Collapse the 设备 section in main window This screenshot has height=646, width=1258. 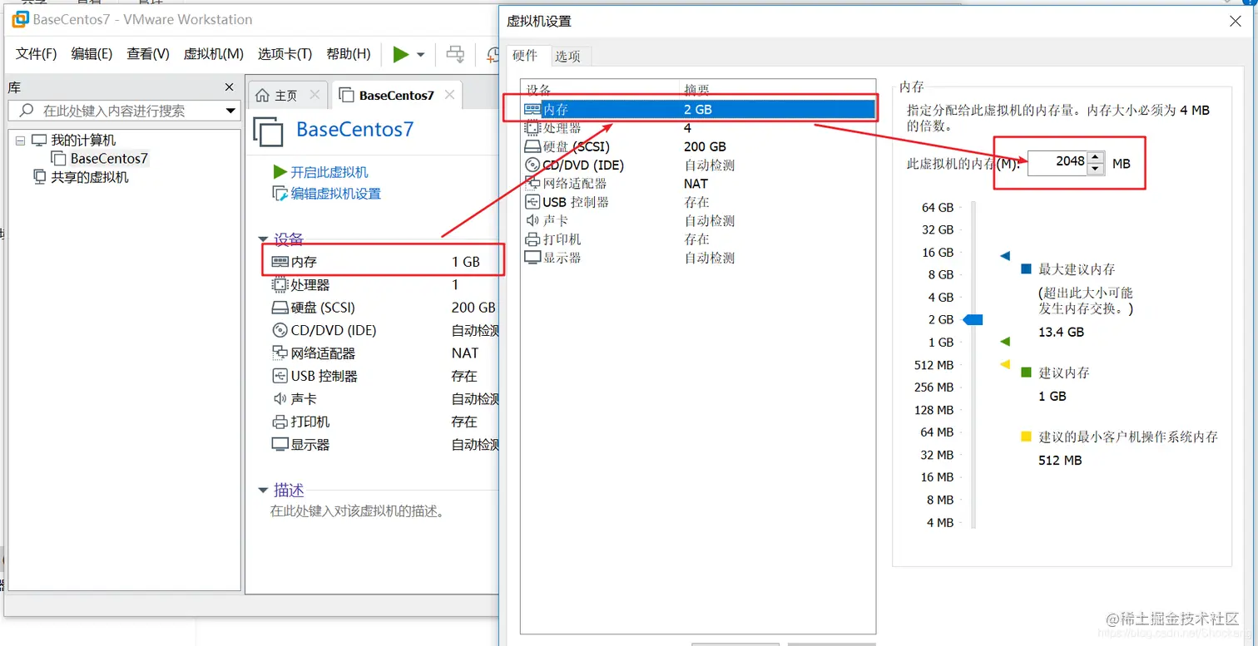(x=264, y=240)
